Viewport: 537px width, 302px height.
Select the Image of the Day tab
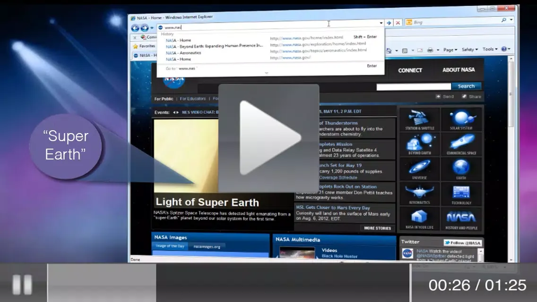coord(170,246)
